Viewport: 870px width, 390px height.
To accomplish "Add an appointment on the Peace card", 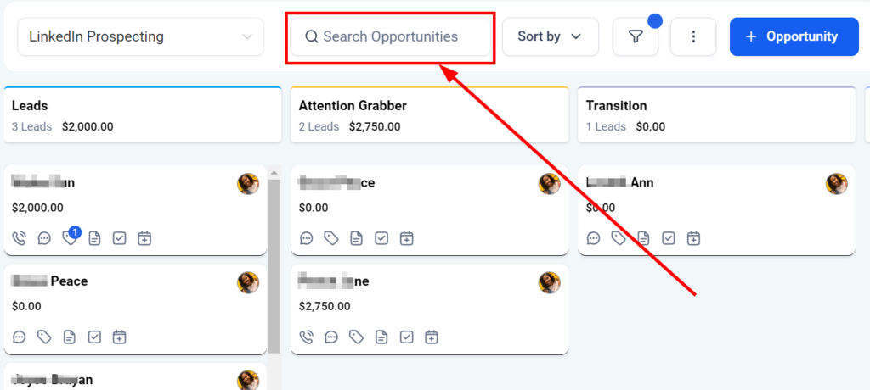I will (120, 337).
